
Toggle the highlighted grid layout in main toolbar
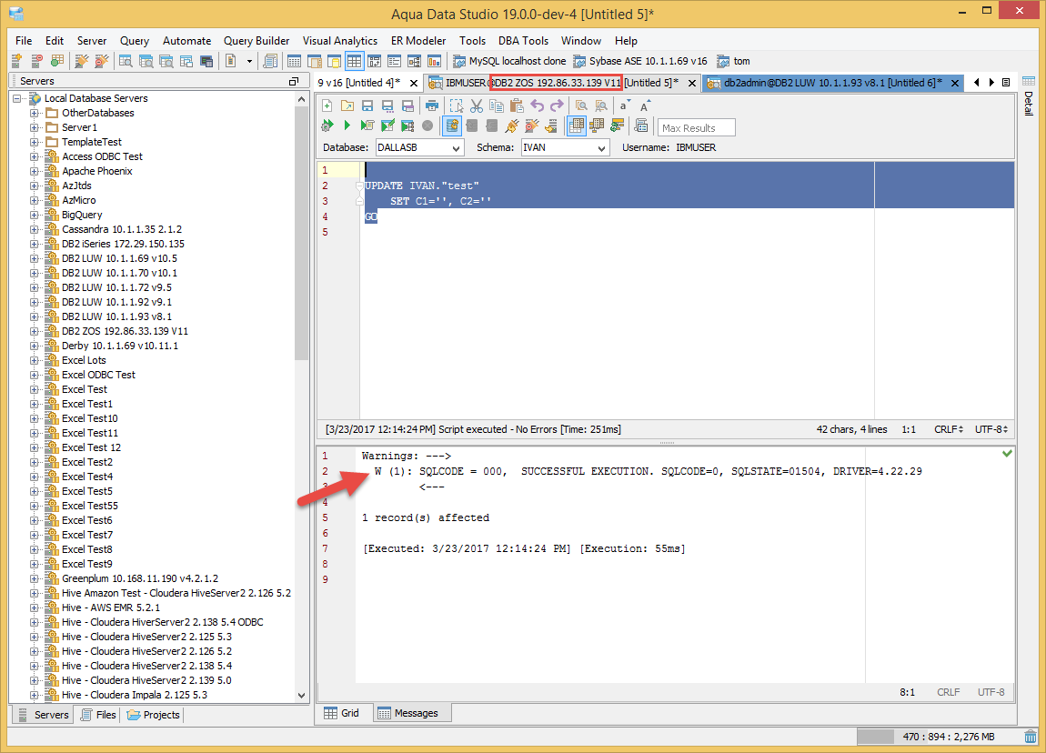coord(354,61)
